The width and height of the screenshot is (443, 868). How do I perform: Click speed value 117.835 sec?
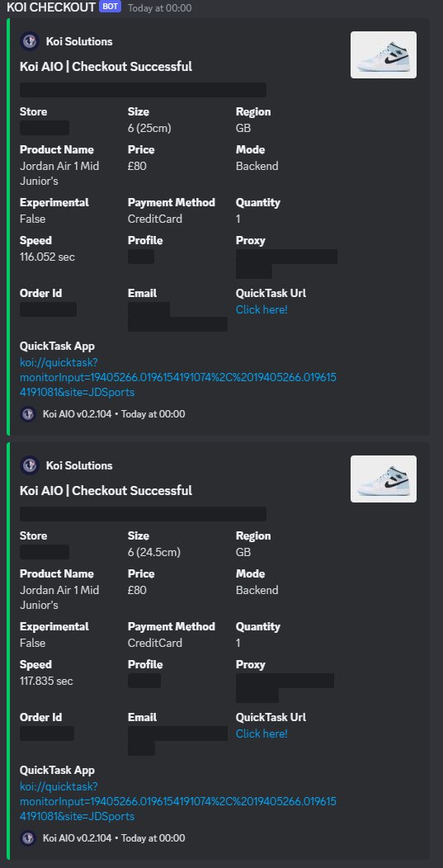(x=46, y=681)
